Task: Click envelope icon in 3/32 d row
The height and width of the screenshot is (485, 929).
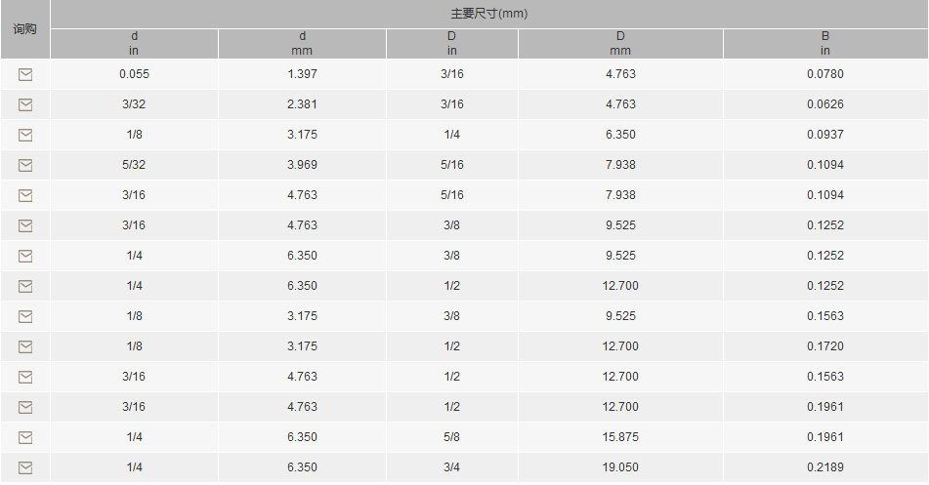Action: tap(25, 104)
